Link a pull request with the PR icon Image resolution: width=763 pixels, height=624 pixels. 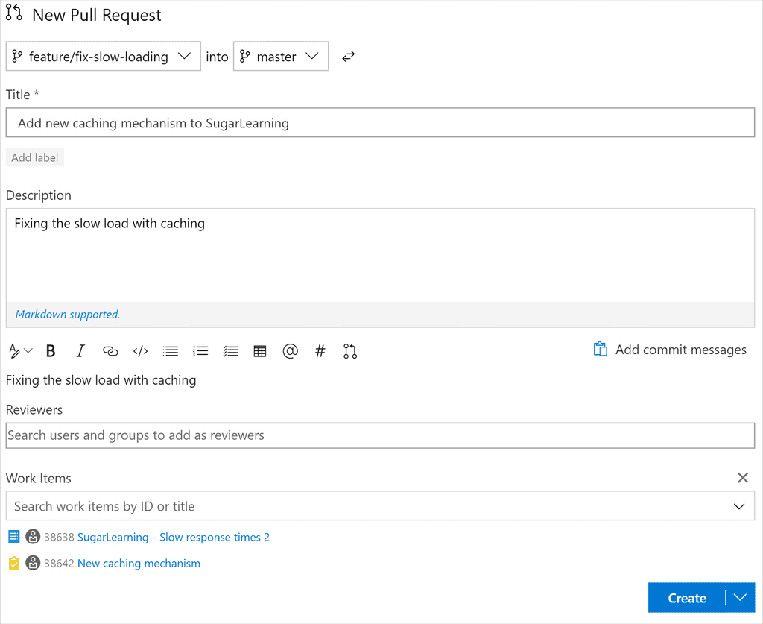[x=350, y=350]
